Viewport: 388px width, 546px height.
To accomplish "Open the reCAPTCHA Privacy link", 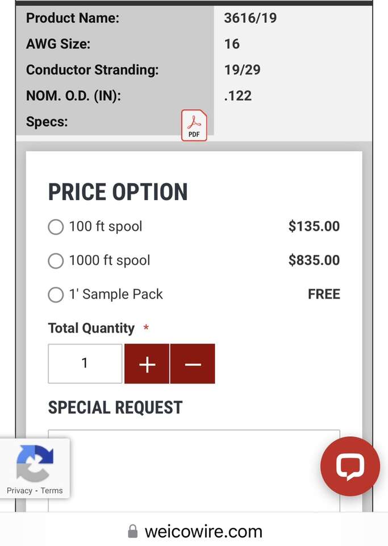I will pos(19,490).
